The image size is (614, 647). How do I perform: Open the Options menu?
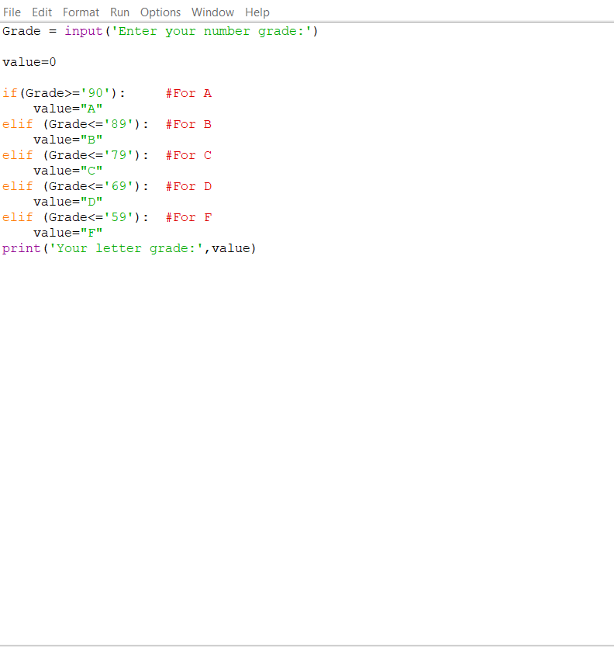click(160, 12)
